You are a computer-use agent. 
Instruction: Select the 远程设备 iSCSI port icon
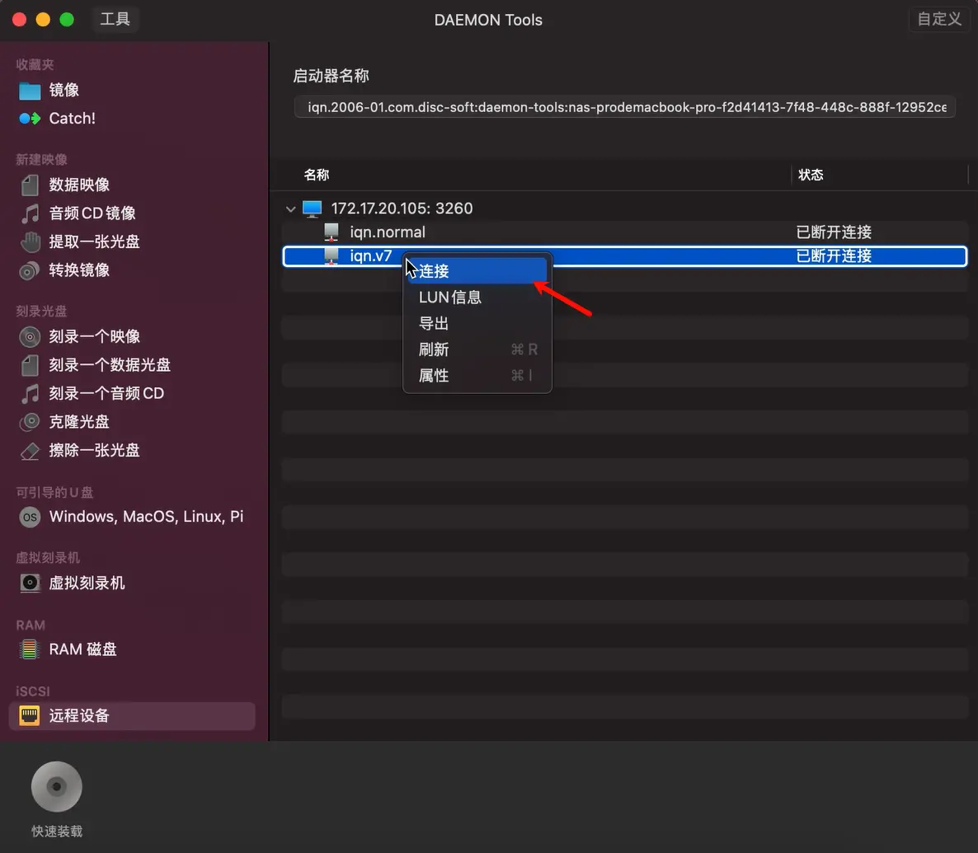click(30, 716)
